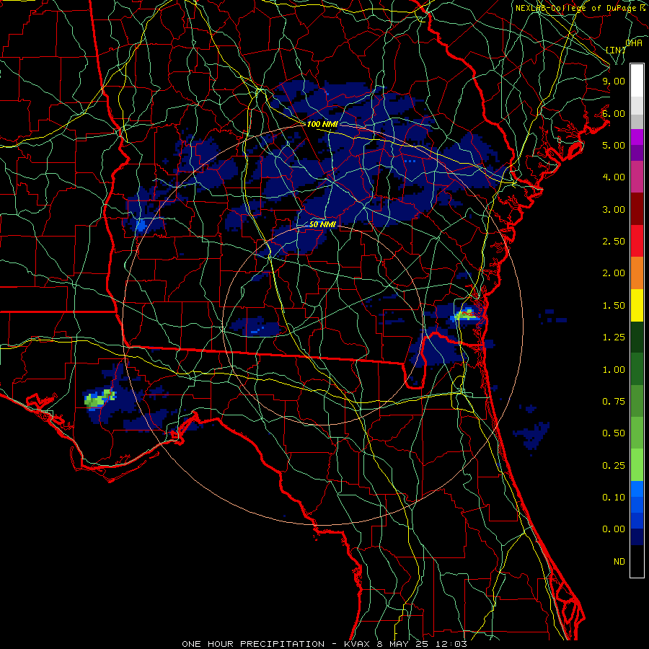Click the OHA product label

(634, 43)
